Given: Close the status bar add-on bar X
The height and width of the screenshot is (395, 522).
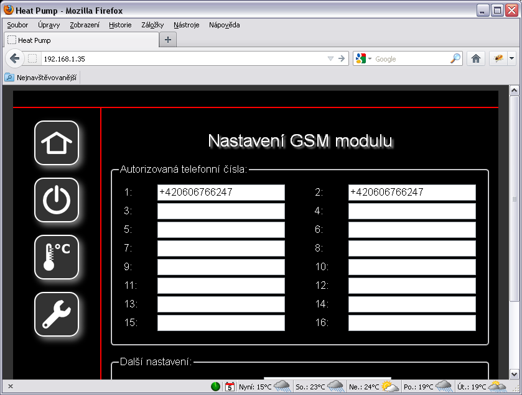Looking at the screenshot, I should pos(11,386).
